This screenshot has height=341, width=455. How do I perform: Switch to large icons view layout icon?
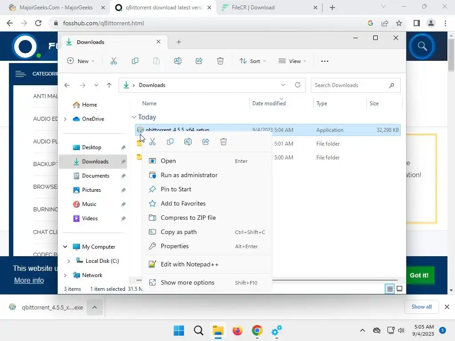pos(399,289)
